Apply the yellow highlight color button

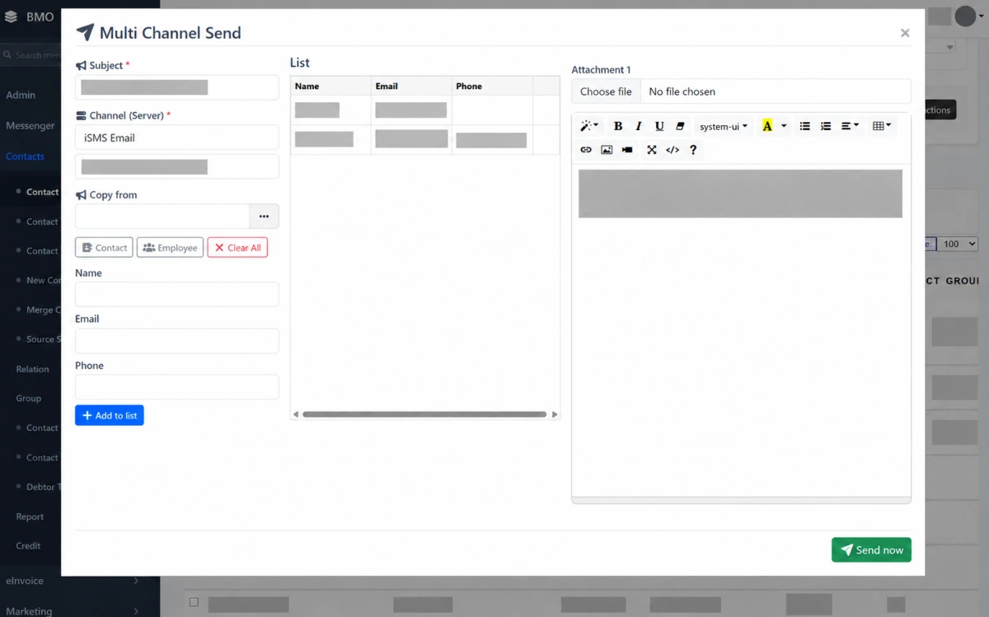(767, 126)
